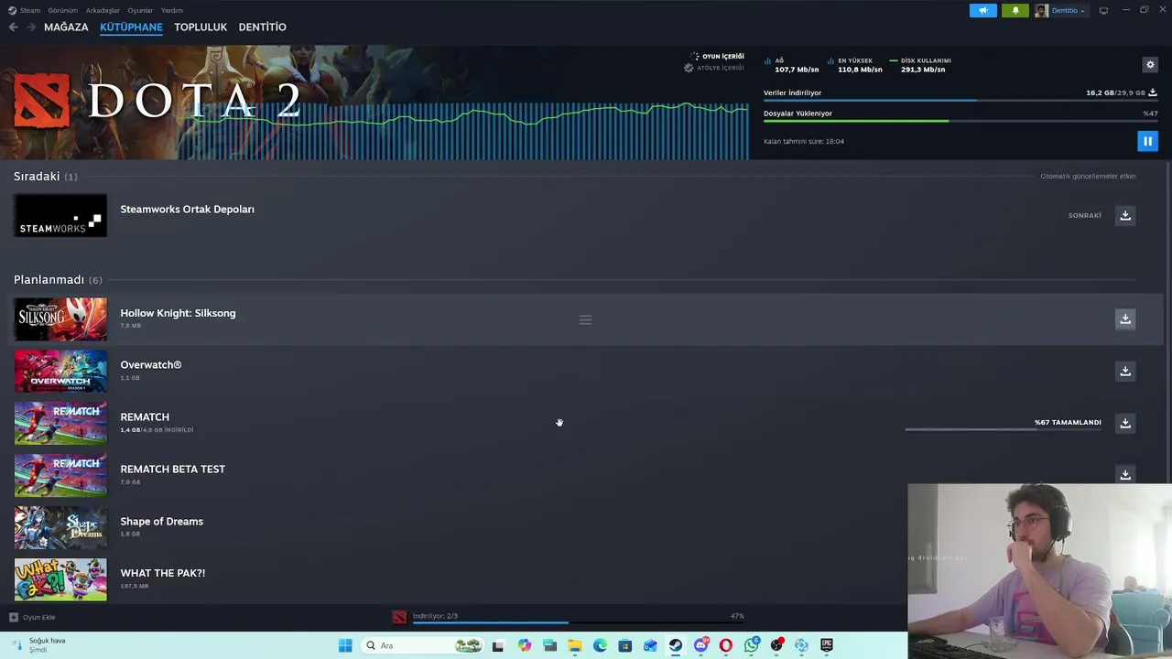Screen dimensions: 1172x659
Task: Open Windows Start menu
Action: coord(345,645)
